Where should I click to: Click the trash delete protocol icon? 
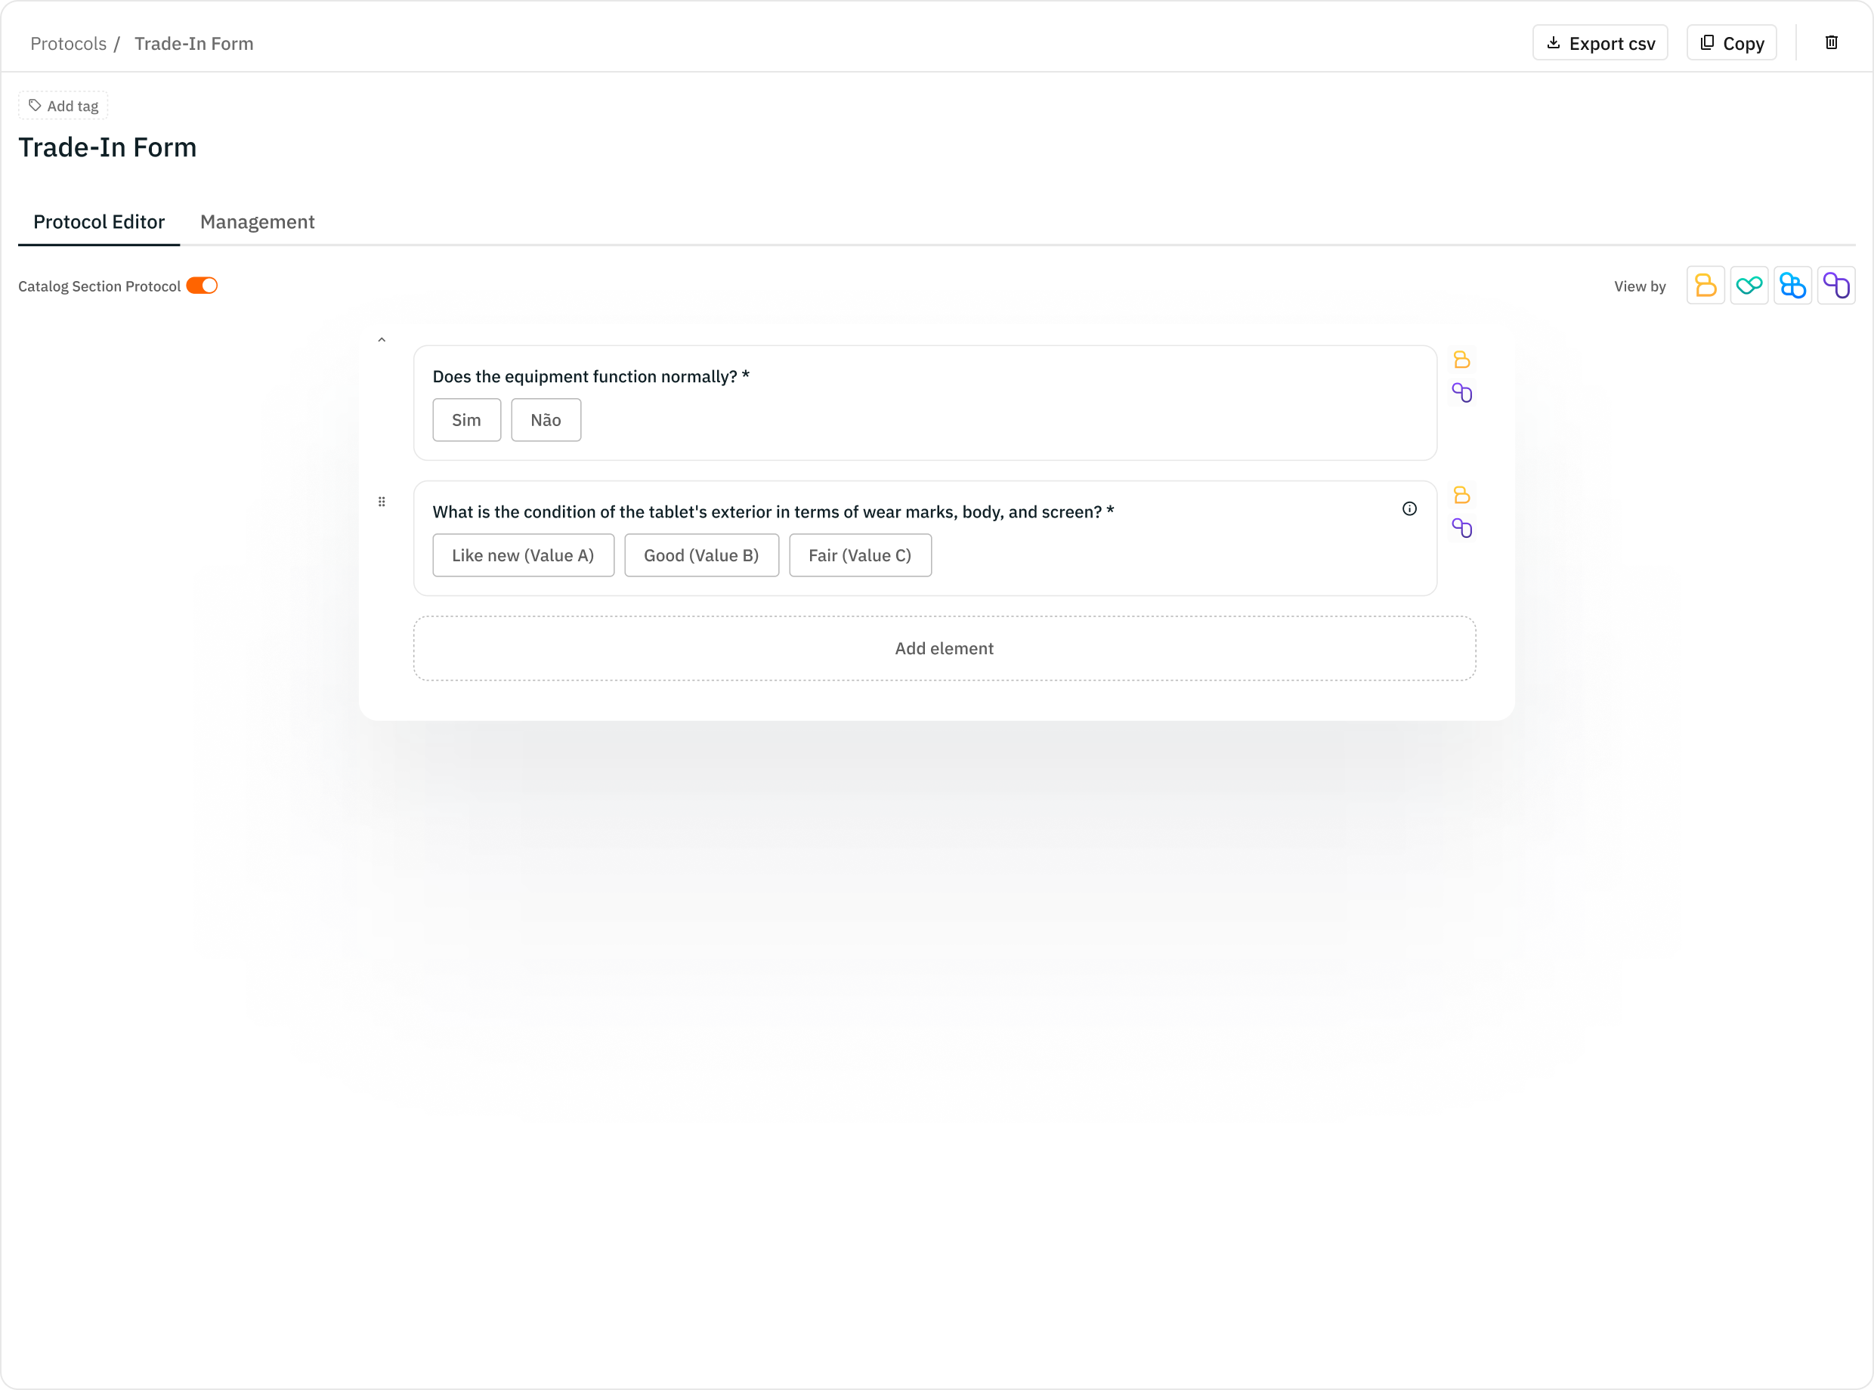coord(1831,43)
